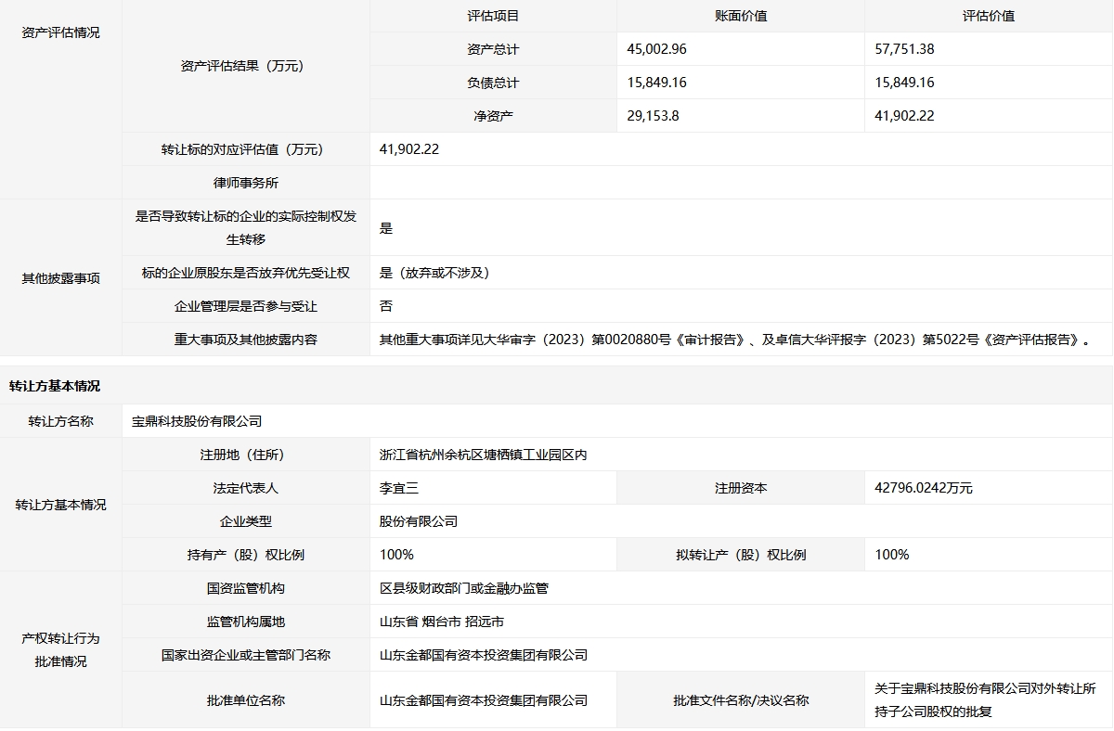
Task: Click regulator location 山东省 烟台市 招远市
Action: pos(442,622)
